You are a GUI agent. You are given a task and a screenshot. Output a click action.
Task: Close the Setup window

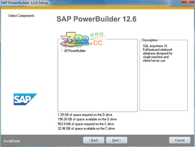pos(188,2)
